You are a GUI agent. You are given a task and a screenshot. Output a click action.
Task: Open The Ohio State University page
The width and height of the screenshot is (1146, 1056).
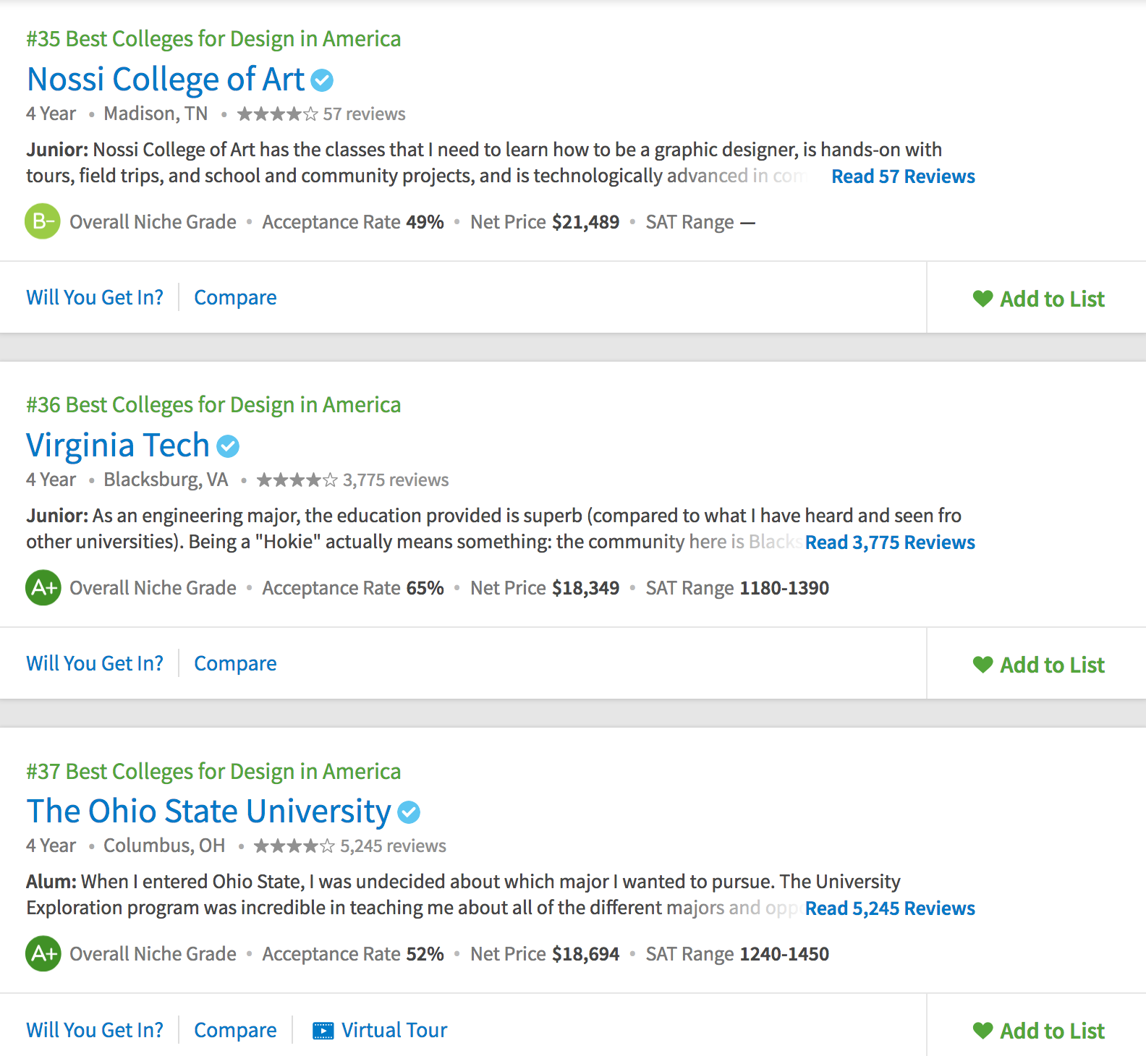click(208, 812)
